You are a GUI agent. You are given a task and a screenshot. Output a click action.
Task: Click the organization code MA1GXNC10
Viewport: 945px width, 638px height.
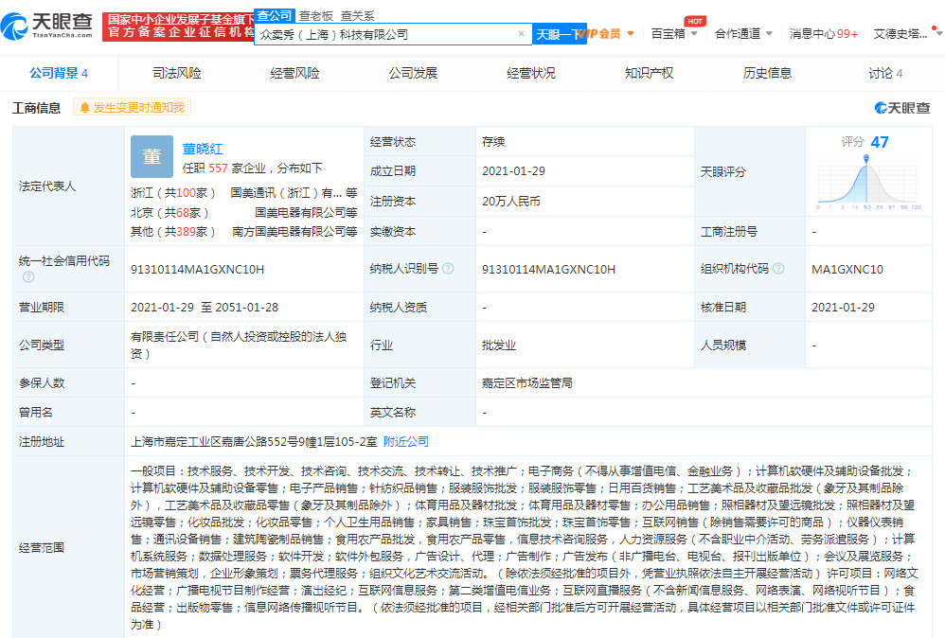[x=847, y=269]
